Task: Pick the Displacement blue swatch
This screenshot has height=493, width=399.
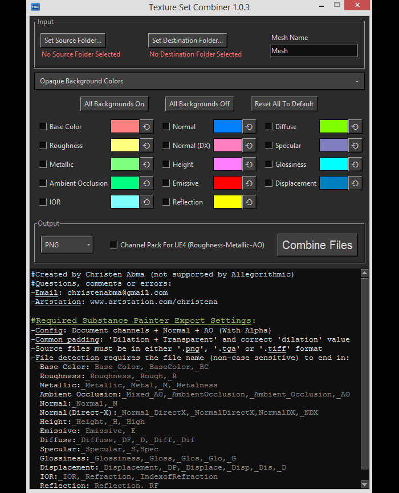Action: 333,183
